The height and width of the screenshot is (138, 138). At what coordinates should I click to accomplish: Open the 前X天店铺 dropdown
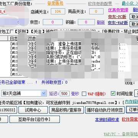(24, 93)
